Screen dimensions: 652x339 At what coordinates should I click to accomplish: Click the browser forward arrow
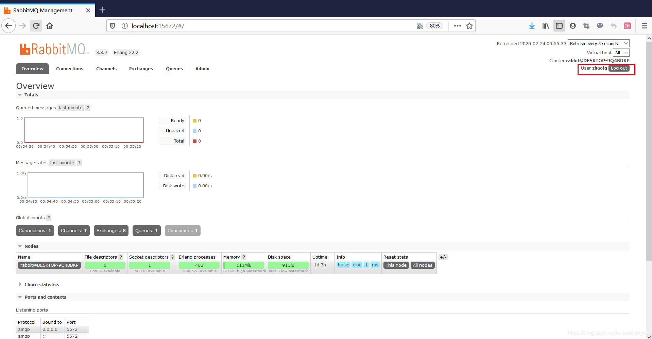22,26
